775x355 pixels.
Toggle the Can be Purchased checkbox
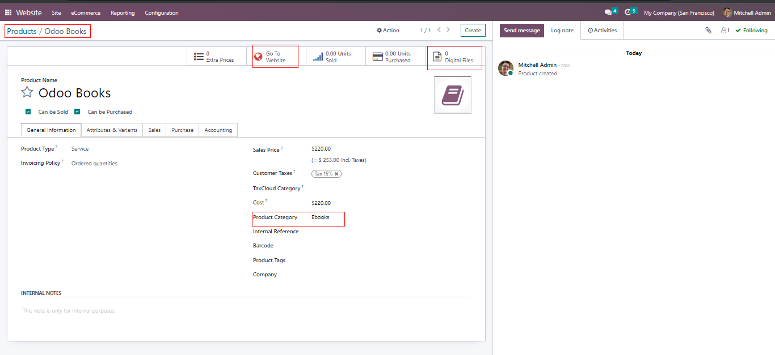[x=77, y=112]
